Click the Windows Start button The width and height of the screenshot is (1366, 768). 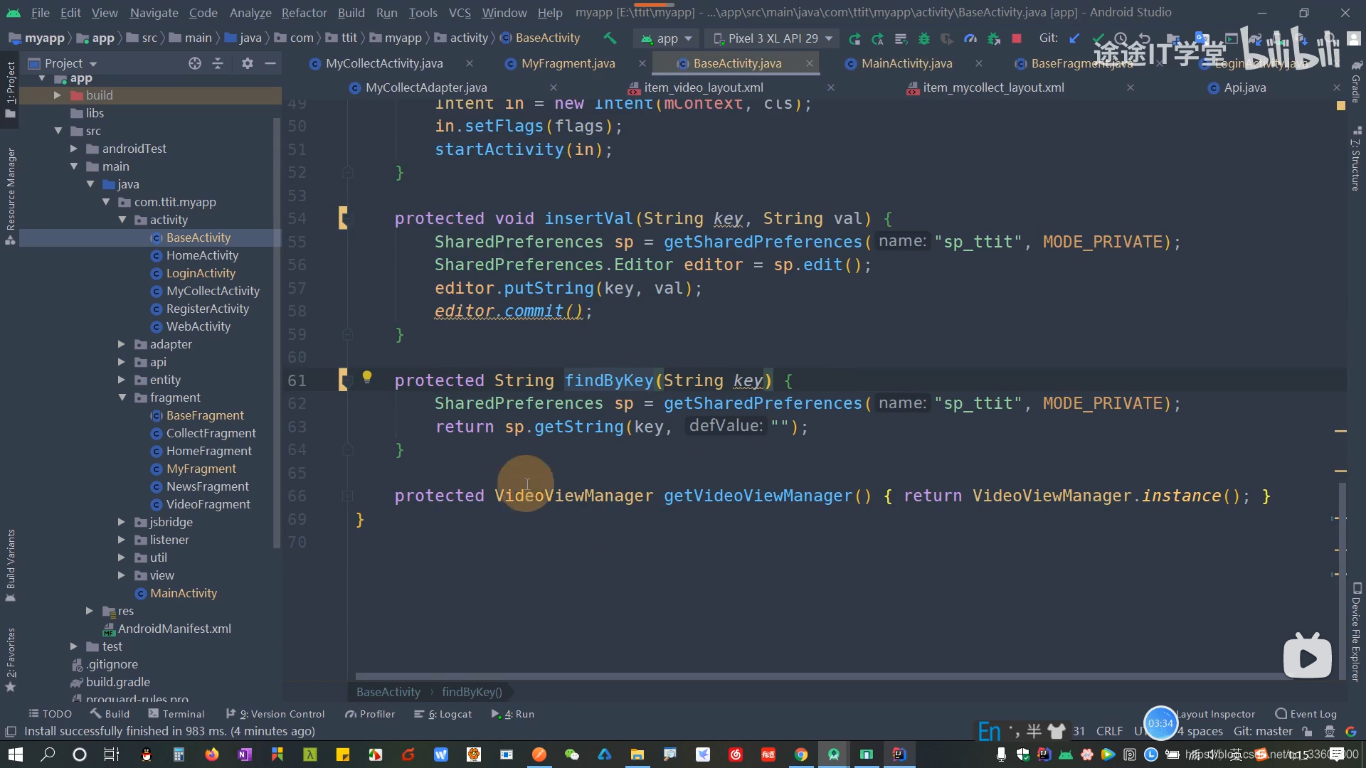(x=15, y=754)
